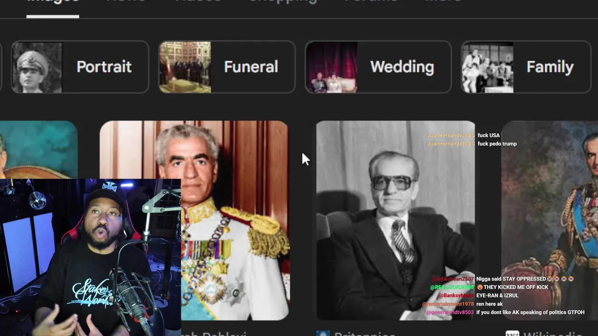Filter results by Funeral
Image resolution: width=598 pixels, height=336 pixels.
[251, 67]
